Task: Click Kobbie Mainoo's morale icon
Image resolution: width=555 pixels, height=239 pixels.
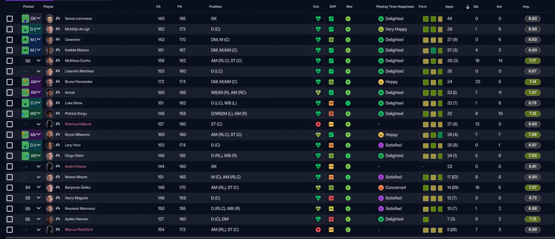Action: point(348,50)
